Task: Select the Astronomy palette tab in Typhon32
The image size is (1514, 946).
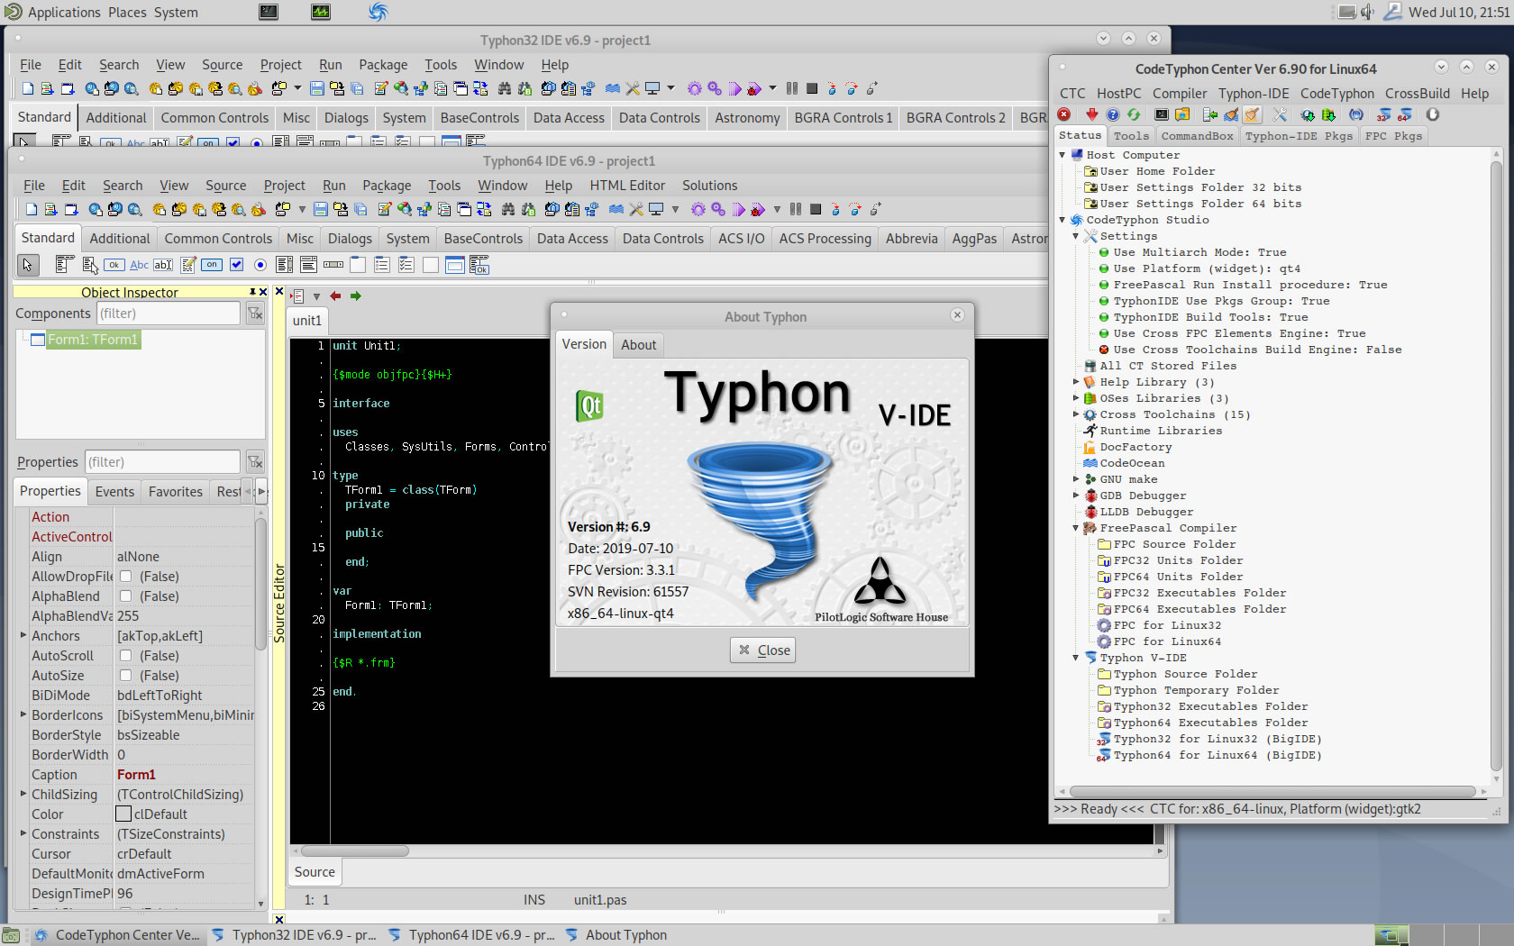Action: click(747, 118)
